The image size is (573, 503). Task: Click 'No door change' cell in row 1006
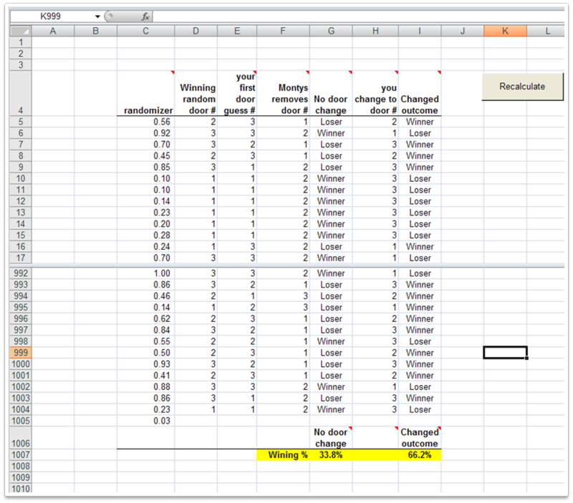331,438
